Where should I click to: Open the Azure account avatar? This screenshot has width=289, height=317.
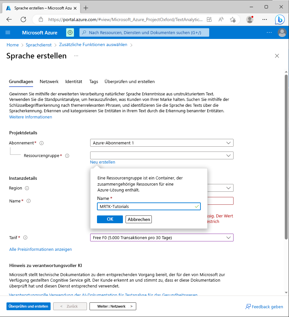coord(282,32)
